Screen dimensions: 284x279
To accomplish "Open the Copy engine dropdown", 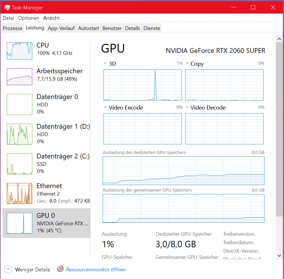I will 187,63.
